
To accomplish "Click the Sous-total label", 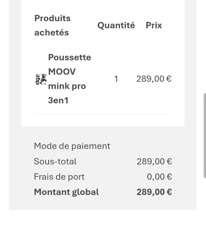I will (55, 161).
